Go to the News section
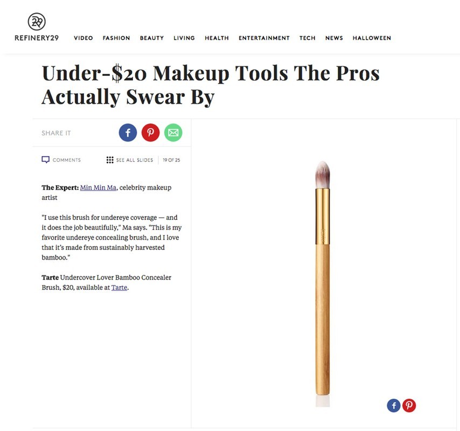Viewport: 460px width, 431px height. (x=334, y=38)
